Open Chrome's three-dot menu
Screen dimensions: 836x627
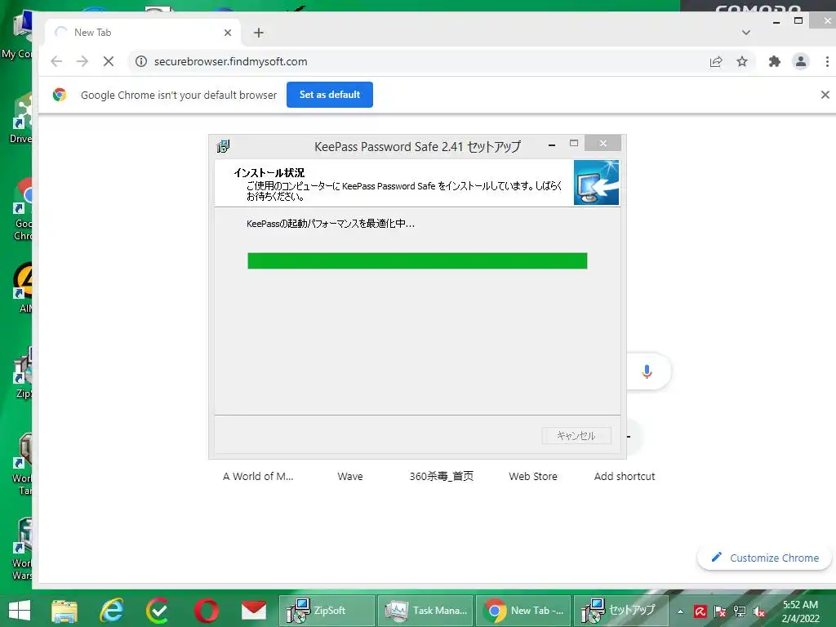[827, 62]
